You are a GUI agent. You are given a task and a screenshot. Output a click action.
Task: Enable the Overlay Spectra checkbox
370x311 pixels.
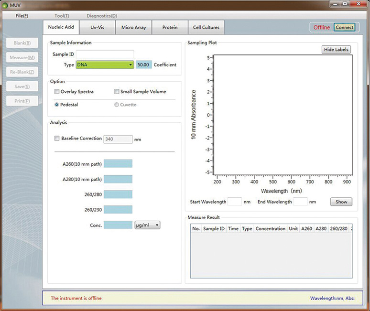(57, 92)
